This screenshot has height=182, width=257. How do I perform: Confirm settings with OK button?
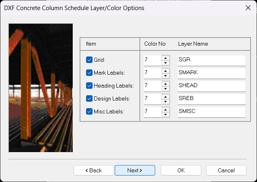pos(181,170)
